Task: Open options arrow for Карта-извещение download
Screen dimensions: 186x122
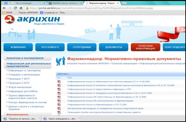Action: click(80, 118)
